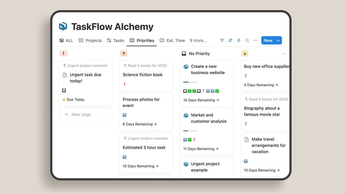Switch to the ALL tab
This screenshot has width=345, height=194.
[66, 41]
